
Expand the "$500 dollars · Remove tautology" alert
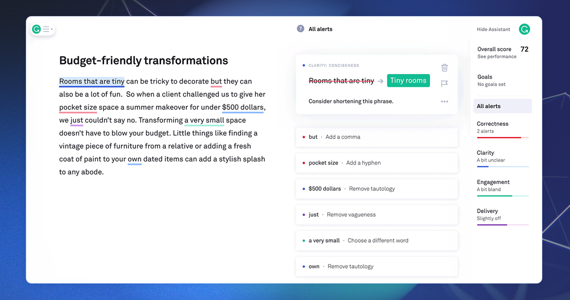click(x=376, y=189)
